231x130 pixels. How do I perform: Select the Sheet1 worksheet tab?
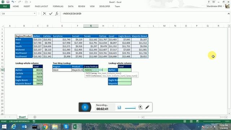22,117
